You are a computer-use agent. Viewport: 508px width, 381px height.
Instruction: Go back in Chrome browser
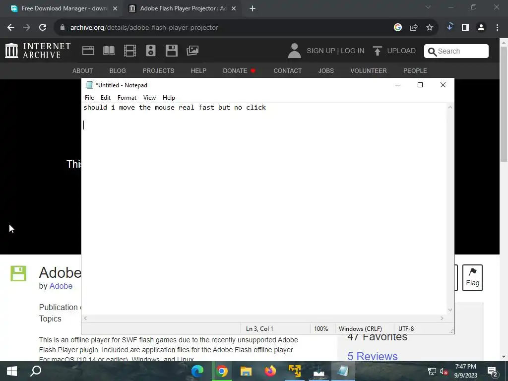click(11, 28)
